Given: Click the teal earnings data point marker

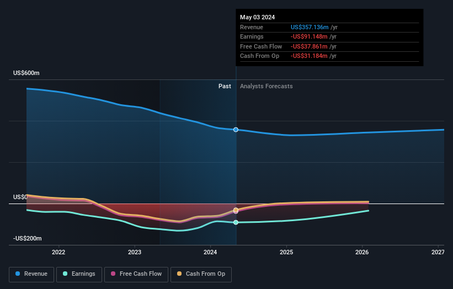Looking at the screenshot, I should click(236, 222).
